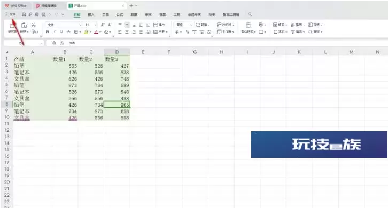Image resolution: width=388 pixels, height=208 pixels.
Task: Click the fx insert function icon
Action: pyautogui.click(x=62, y=43)
